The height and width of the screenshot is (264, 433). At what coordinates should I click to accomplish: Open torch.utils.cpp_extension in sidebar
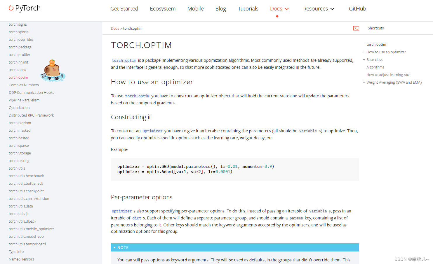pos(29,199)
